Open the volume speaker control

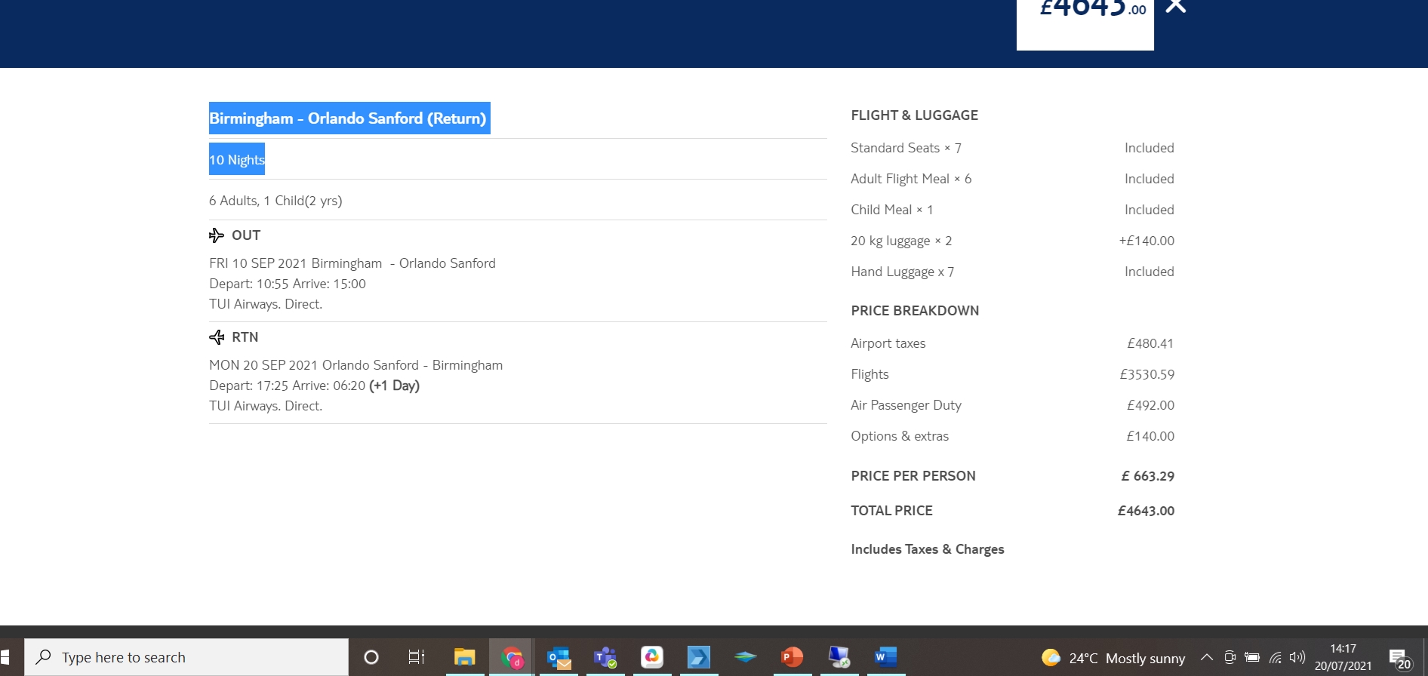(x=1297, y=657)
